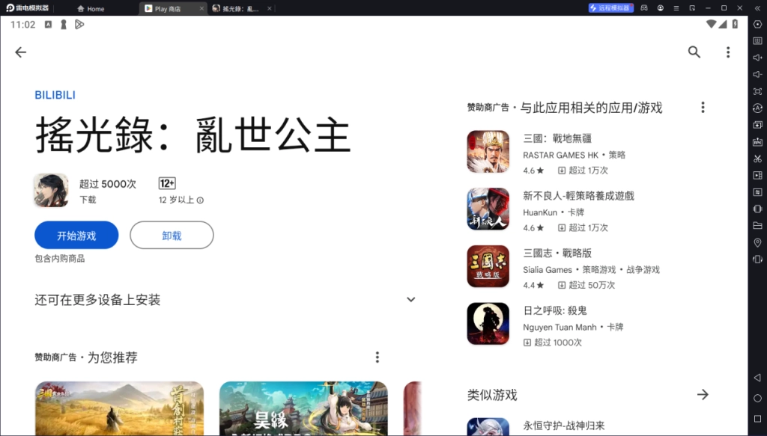This screenshot has width=767, height=436.
Task: Take a screenshot with the scissors icon
Action: (x=758, y=159)
